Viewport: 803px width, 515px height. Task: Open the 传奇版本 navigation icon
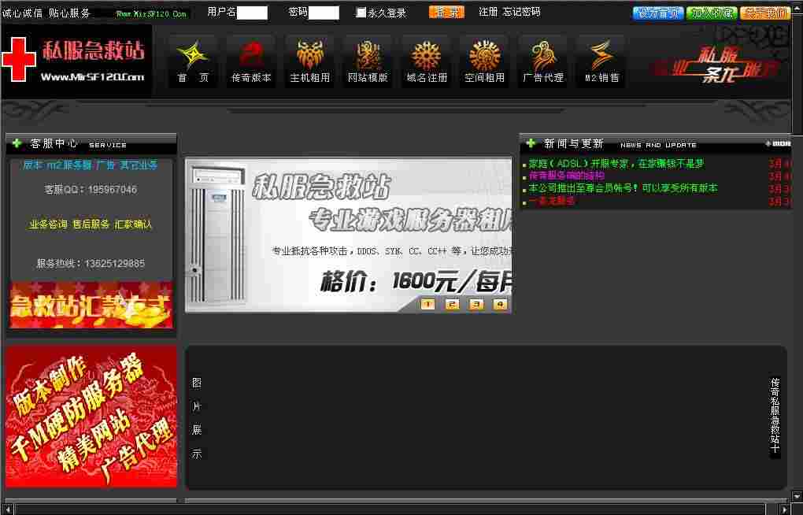[251, 61]
